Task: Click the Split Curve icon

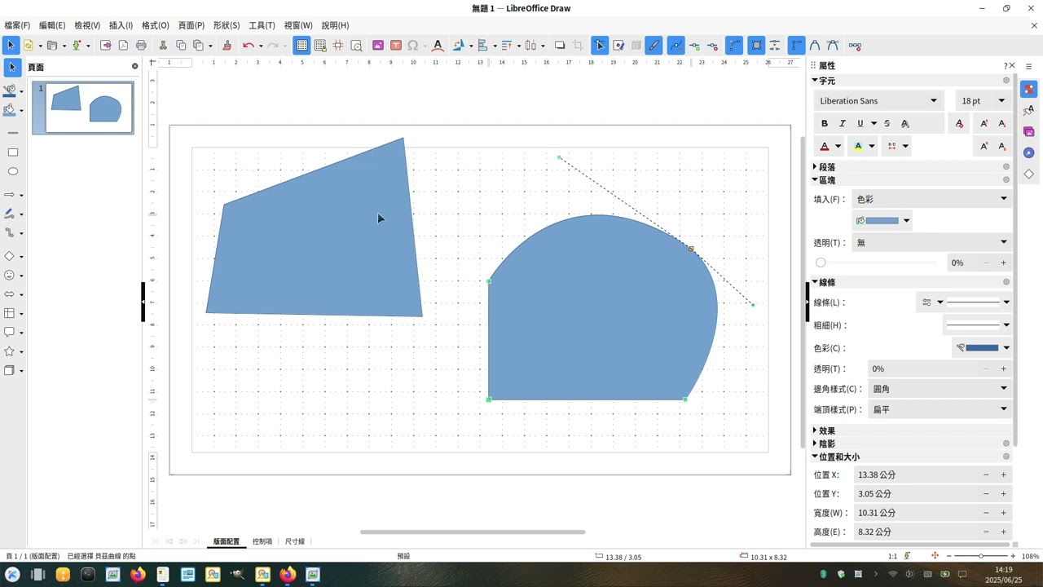Action: pos(775,46)
